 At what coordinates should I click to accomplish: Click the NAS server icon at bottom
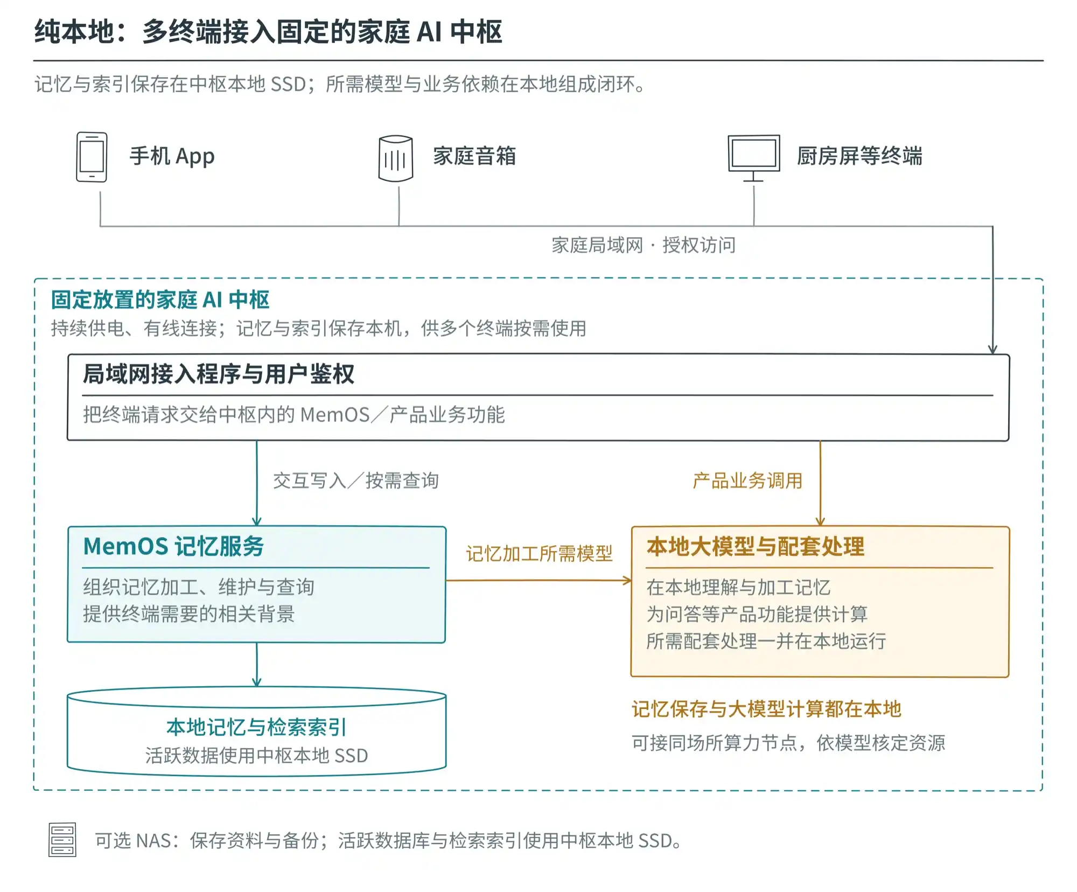pos(62,839)
